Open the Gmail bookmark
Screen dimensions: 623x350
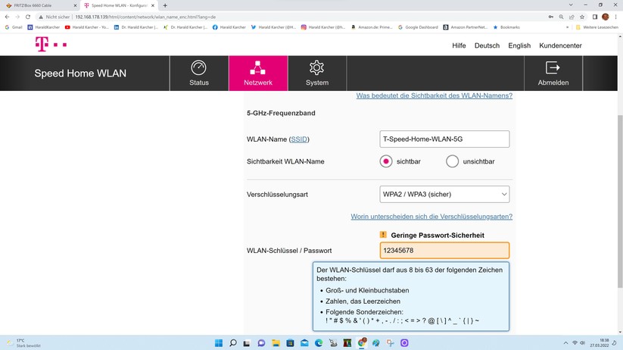[14, 27]
